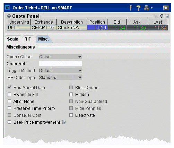
Task: Click the Position column header
Action: coord(97,22)
